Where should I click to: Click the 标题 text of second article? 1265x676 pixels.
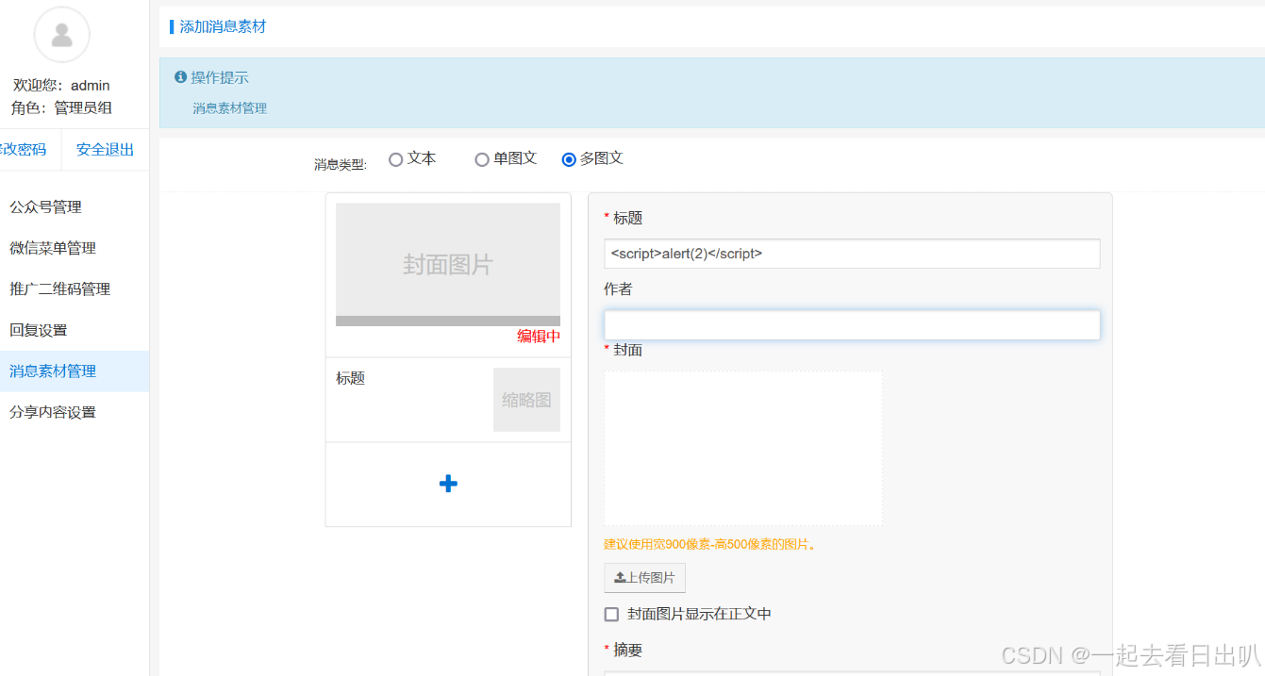pyautogui.click(x=350, y=378)
